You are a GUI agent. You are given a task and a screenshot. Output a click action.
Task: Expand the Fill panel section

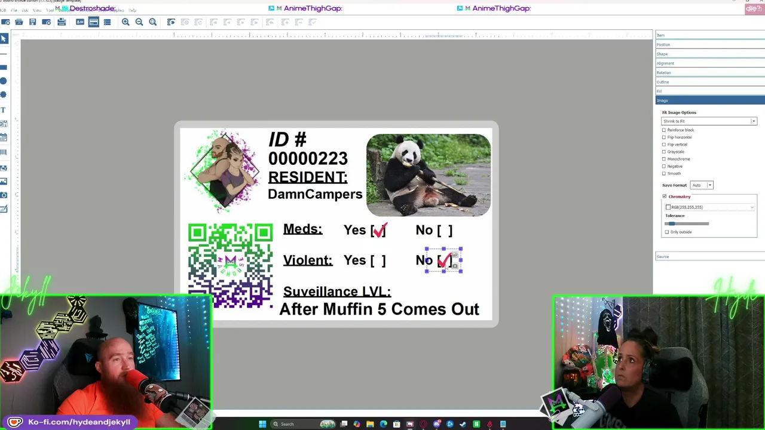[710, 91]
